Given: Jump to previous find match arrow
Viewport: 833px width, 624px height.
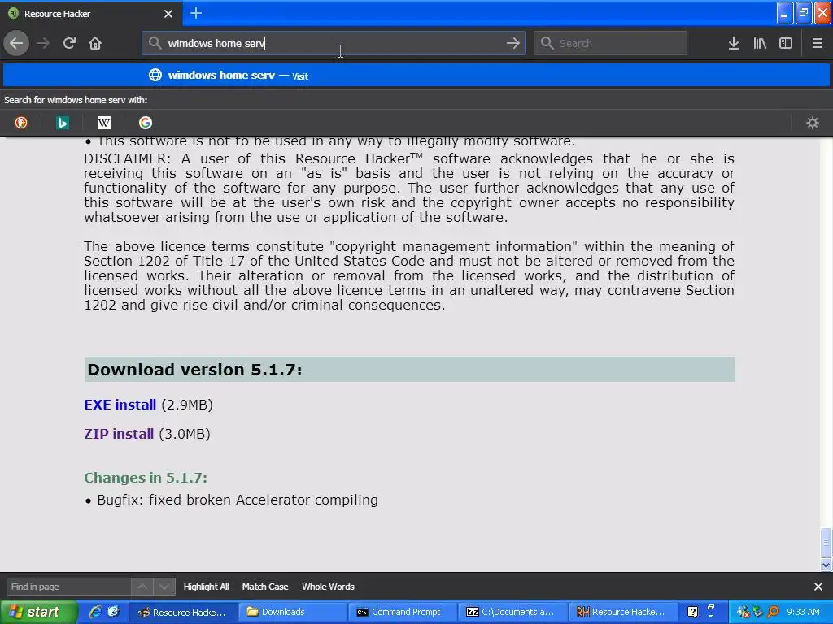Looking at the screenshot, I should (142, 587).
